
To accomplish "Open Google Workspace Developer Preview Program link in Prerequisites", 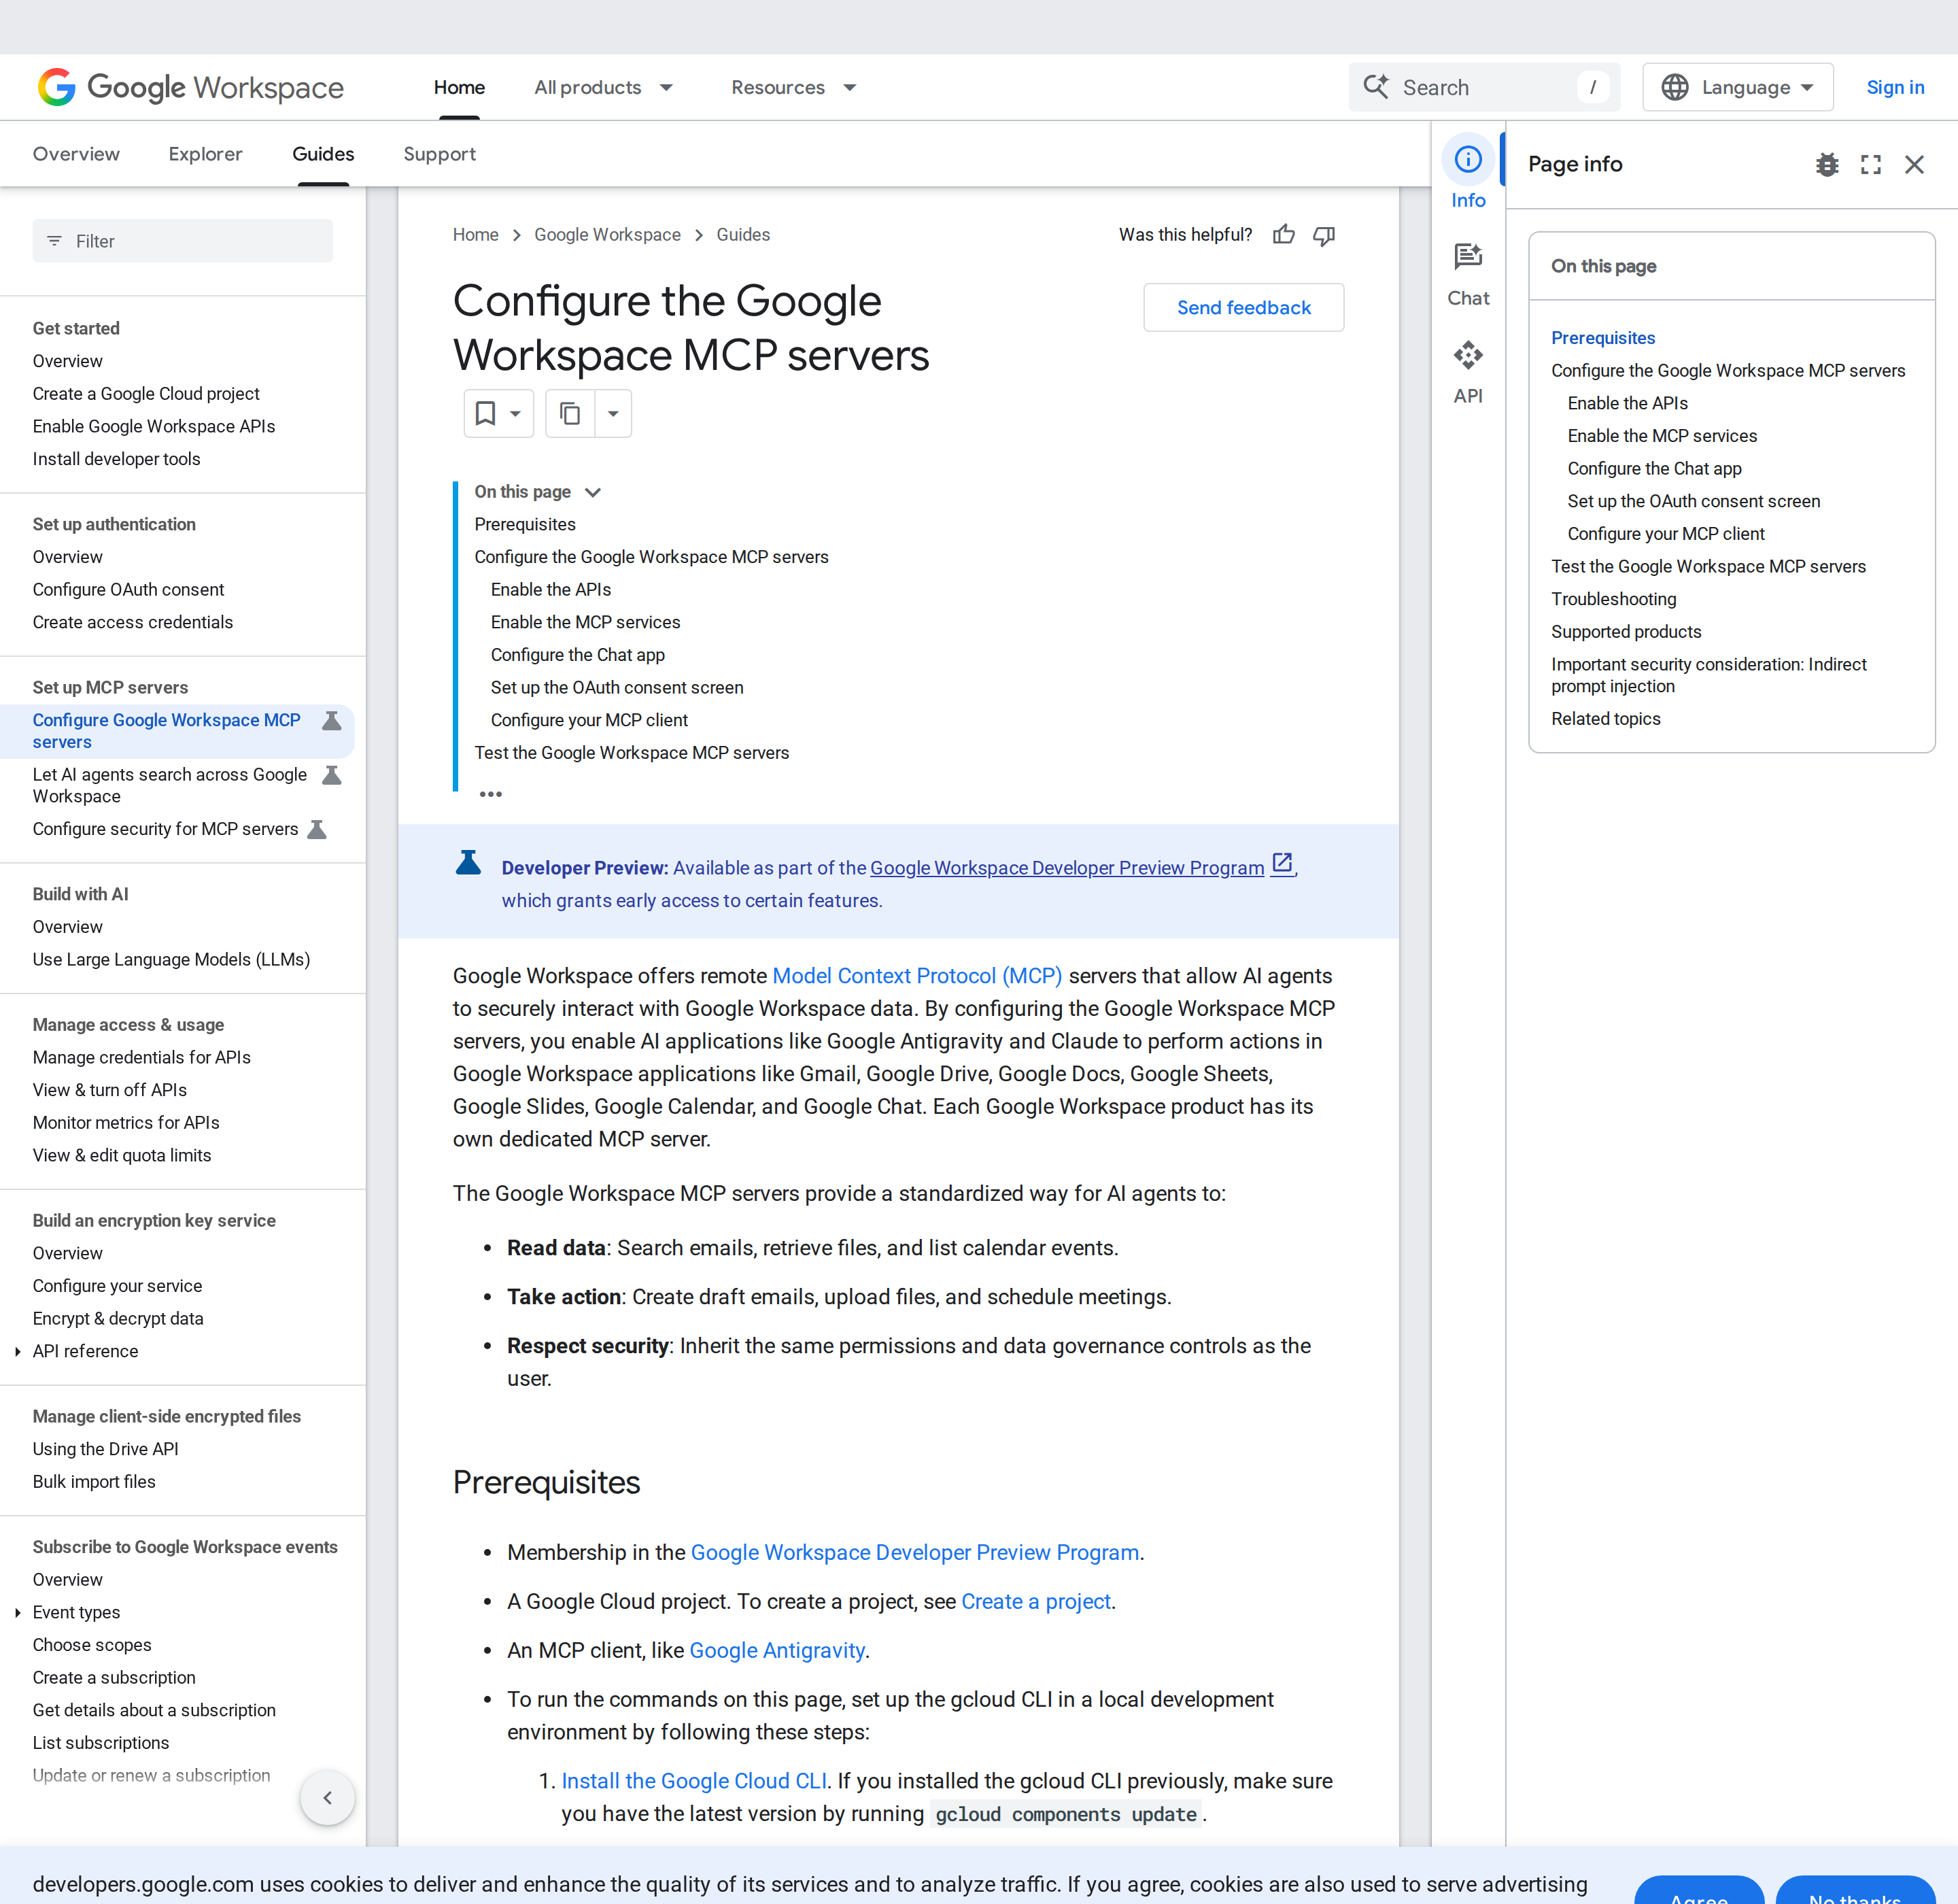I will 914,1552.
